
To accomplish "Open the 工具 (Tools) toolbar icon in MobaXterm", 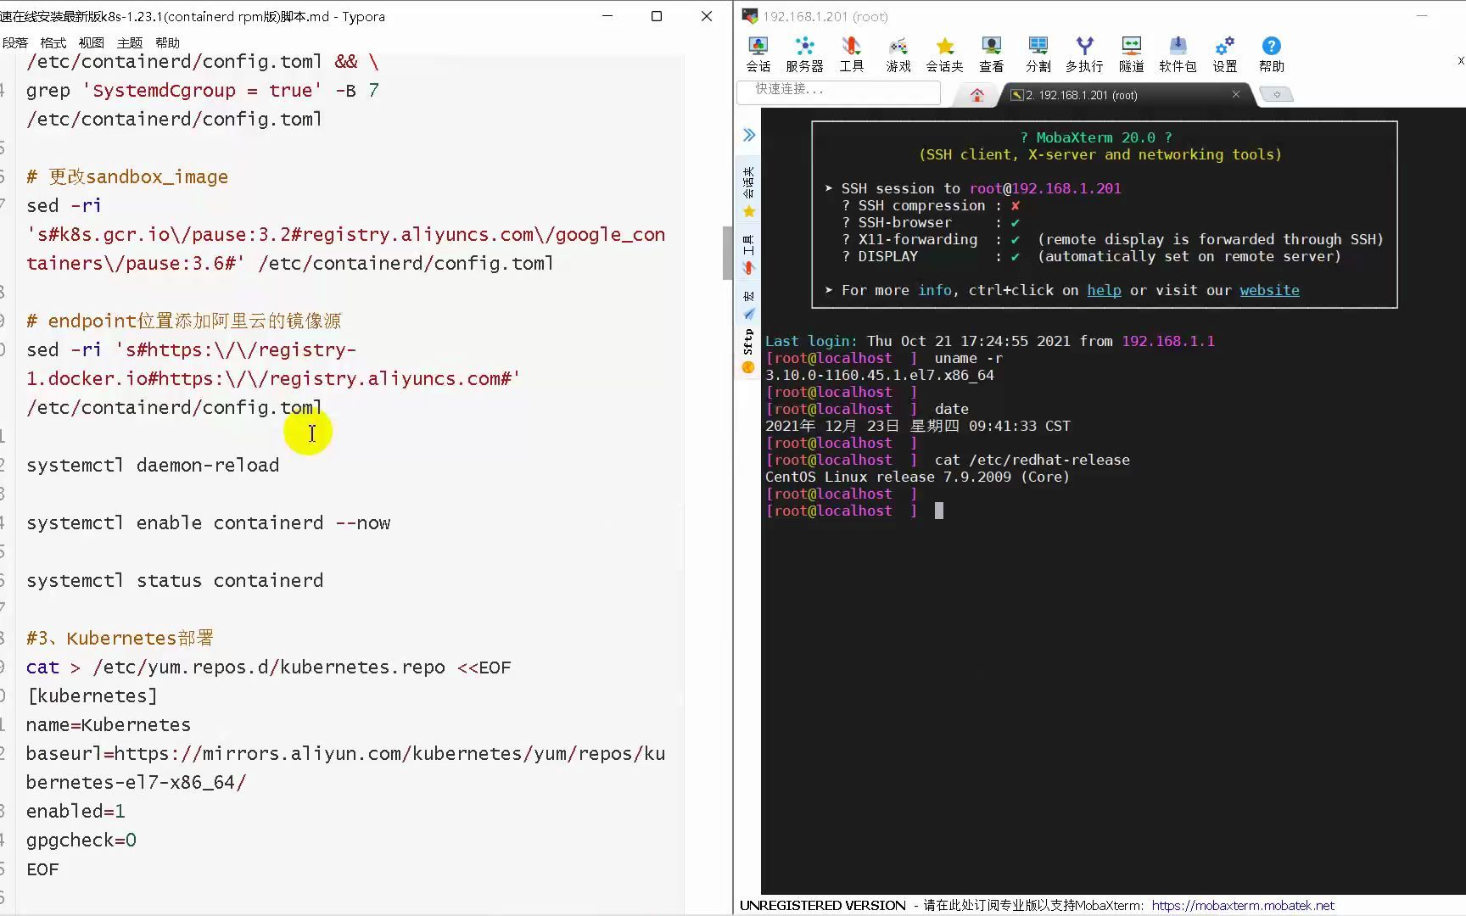I will [851, 54].
